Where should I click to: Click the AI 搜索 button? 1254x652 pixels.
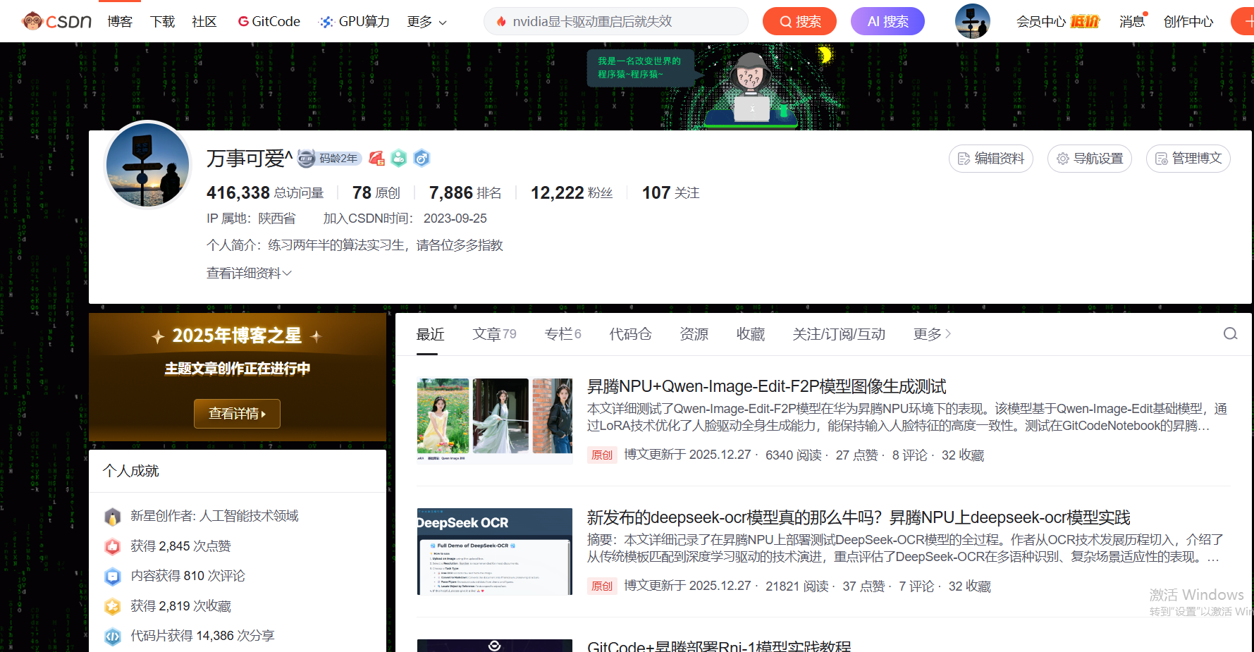pyautogui.click(x=887, y=21)
